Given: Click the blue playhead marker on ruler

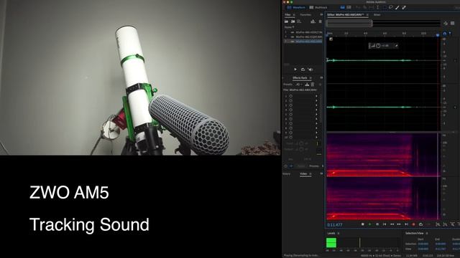Looking at the screenshot, I should point(438,35).
